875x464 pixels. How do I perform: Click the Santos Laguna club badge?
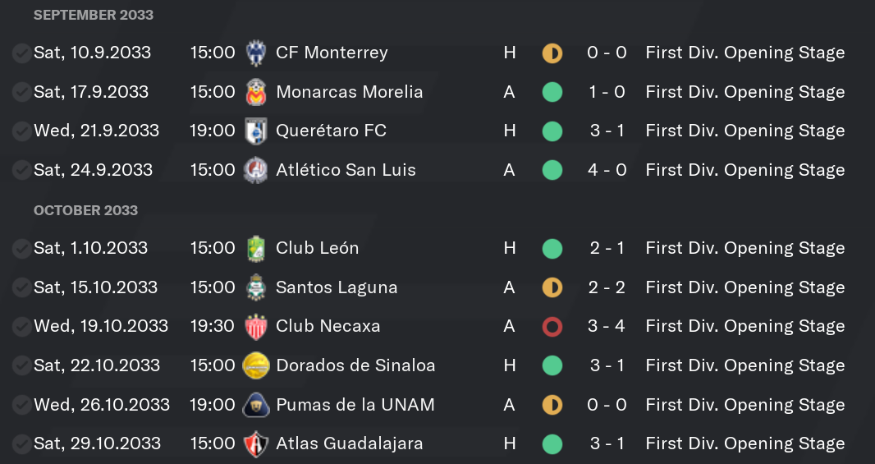click(x=256, y=287)
